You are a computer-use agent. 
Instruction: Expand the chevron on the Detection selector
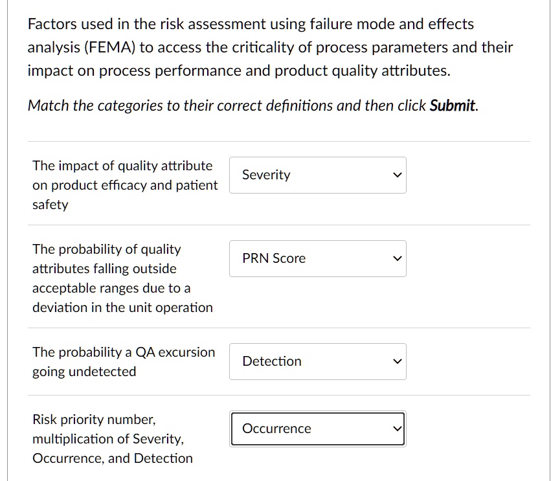point(396,361)
